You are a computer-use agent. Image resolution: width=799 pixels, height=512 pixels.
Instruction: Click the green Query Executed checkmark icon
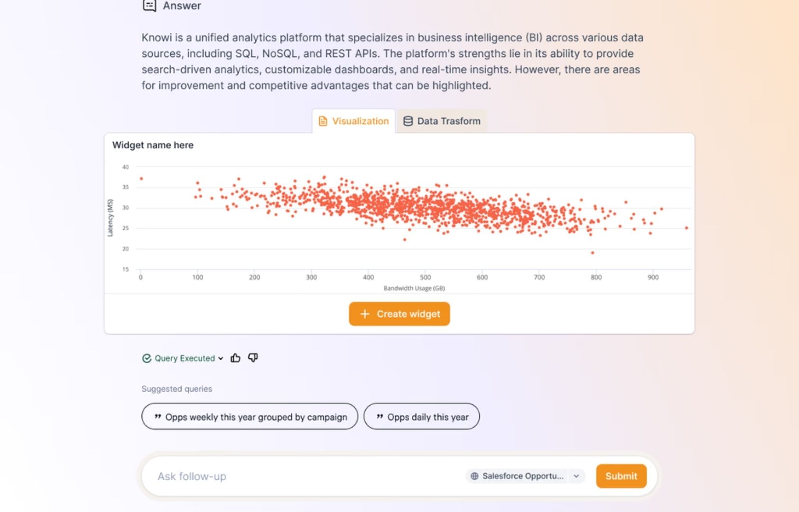[147, 358]
